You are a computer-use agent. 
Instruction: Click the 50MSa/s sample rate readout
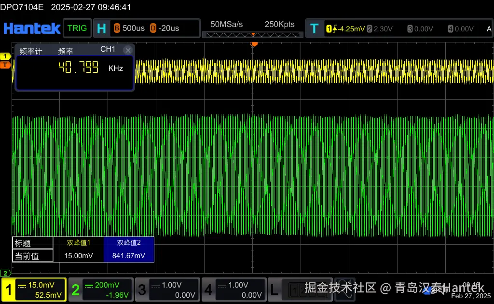(x=227, y=24)
